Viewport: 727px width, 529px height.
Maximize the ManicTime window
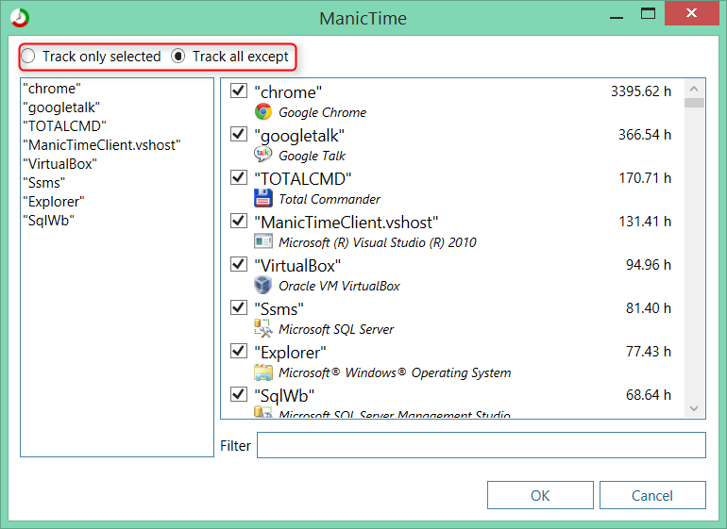[648, 13]
